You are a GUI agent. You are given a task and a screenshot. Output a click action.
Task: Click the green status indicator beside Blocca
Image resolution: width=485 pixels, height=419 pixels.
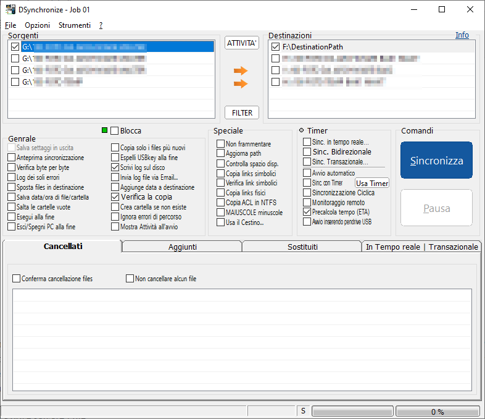[104, 130]
